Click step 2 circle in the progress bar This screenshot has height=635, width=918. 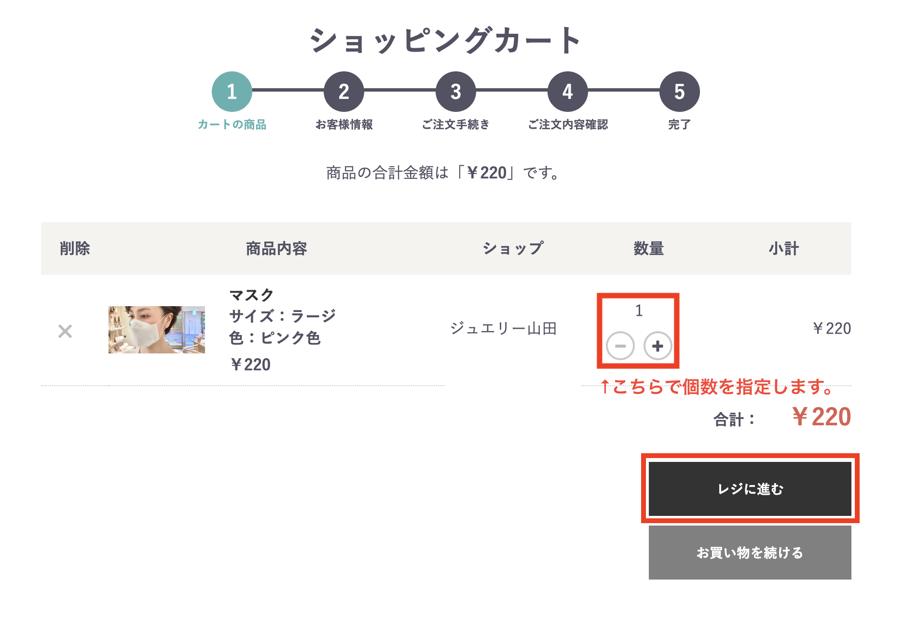(x=344, y=92)
